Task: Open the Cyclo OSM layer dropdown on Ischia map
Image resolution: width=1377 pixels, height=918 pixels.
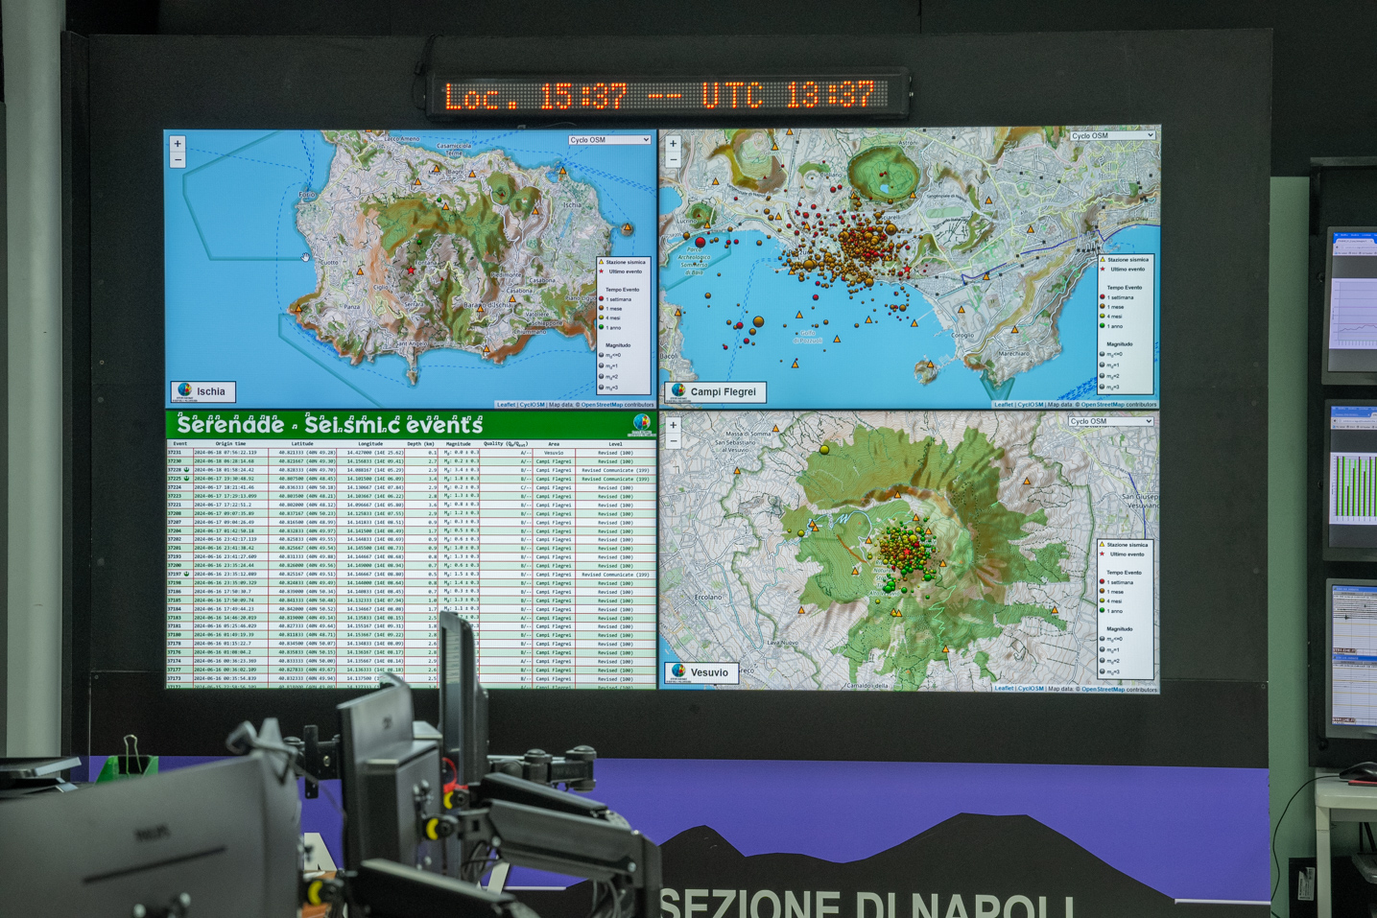Action: point(609,140)
